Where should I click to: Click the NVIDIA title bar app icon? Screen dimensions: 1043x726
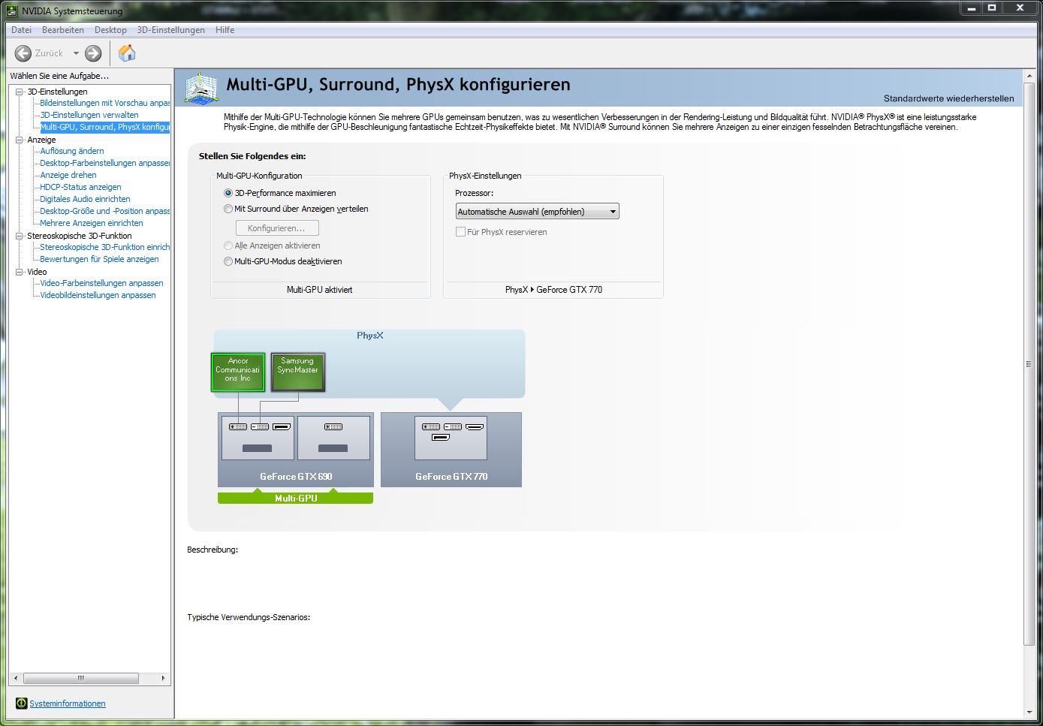pos(11,11)
